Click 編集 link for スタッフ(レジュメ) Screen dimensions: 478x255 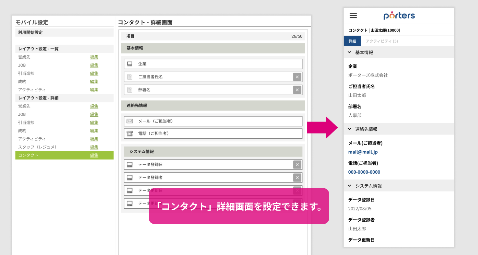click(94, 147)
